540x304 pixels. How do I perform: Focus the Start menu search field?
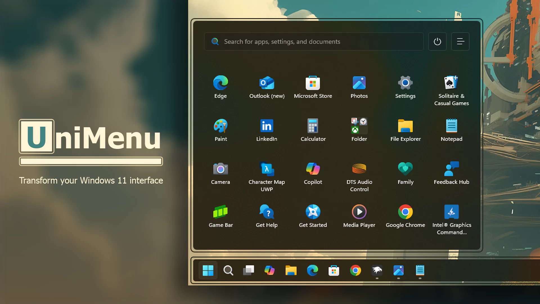[x=314, y=41]
